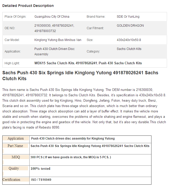The height and width of the screenshot is (189, 179).
Task: Click the 'WD615 Sachs Clutch Kits' highlight link
Action: [x=54, y=63]
